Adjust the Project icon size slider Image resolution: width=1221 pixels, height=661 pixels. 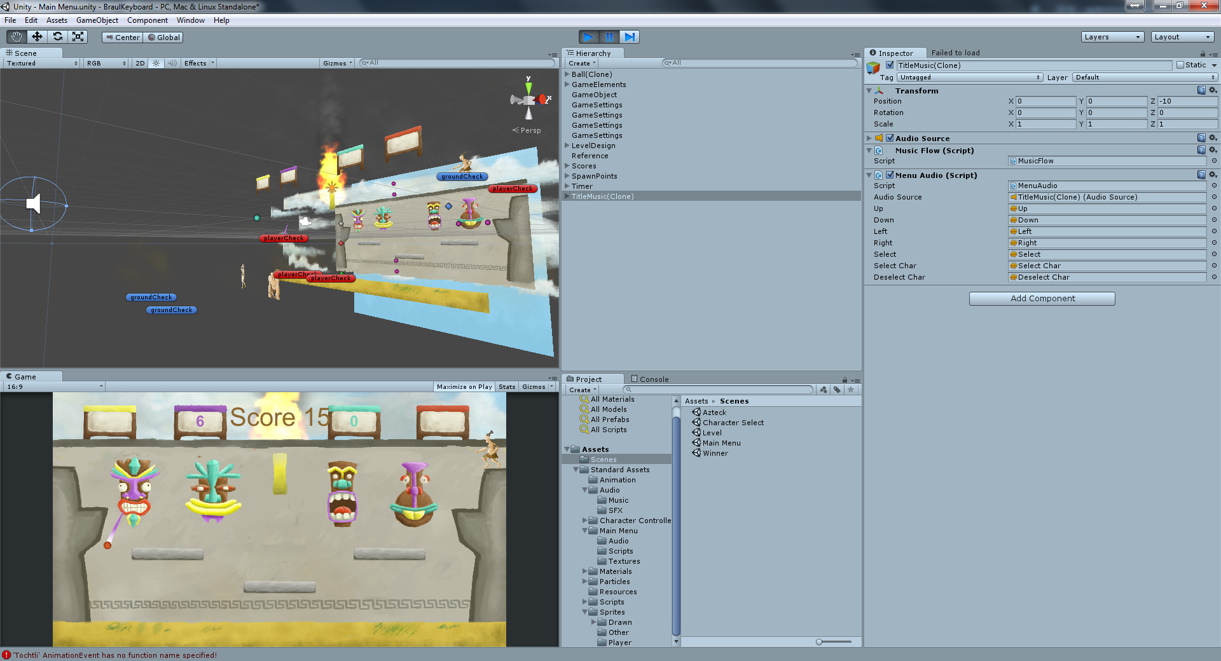click(820, 642)
